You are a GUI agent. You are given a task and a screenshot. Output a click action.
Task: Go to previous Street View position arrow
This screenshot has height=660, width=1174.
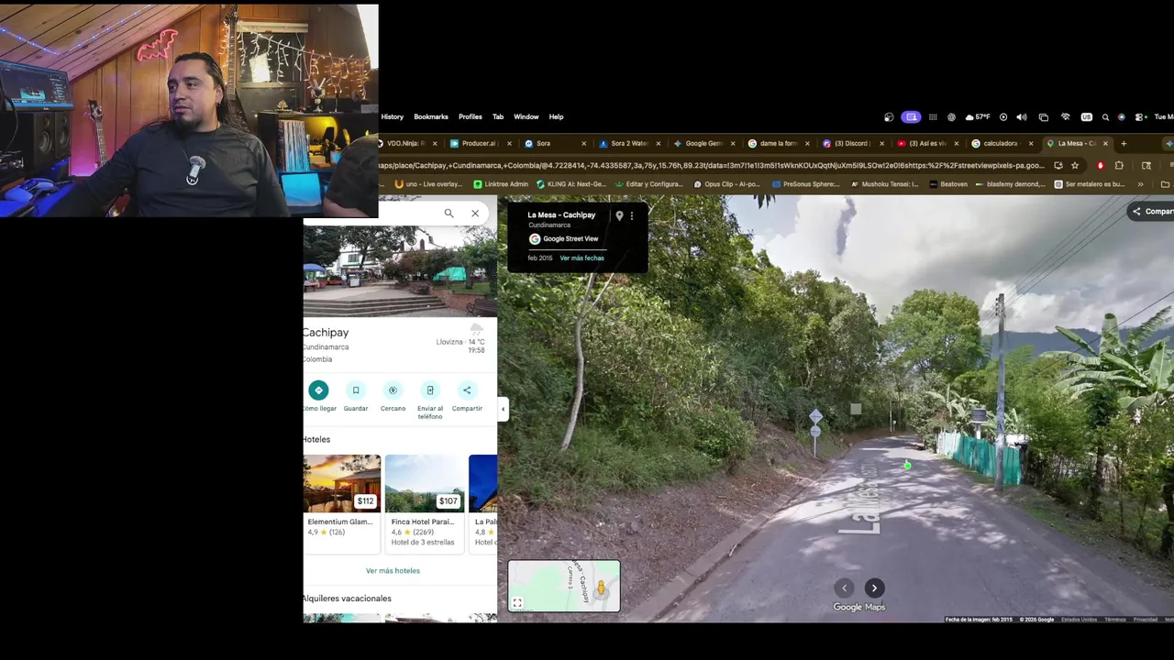click(845, 588)
